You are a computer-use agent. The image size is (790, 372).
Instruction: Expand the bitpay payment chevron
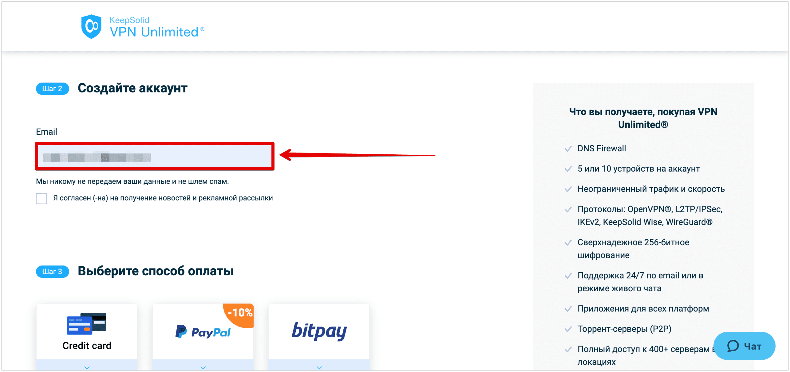pyautogui.click(x=319, y=367)
